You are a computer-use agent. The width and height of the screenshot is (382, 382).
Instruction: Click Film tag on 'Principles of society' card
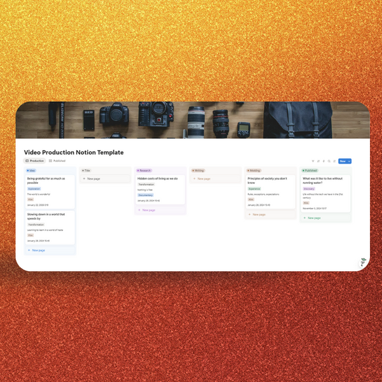[251, 199]
